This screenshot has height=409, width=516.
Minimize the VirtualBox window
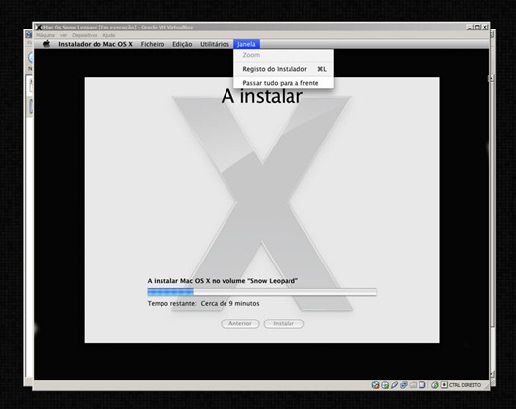470,28
